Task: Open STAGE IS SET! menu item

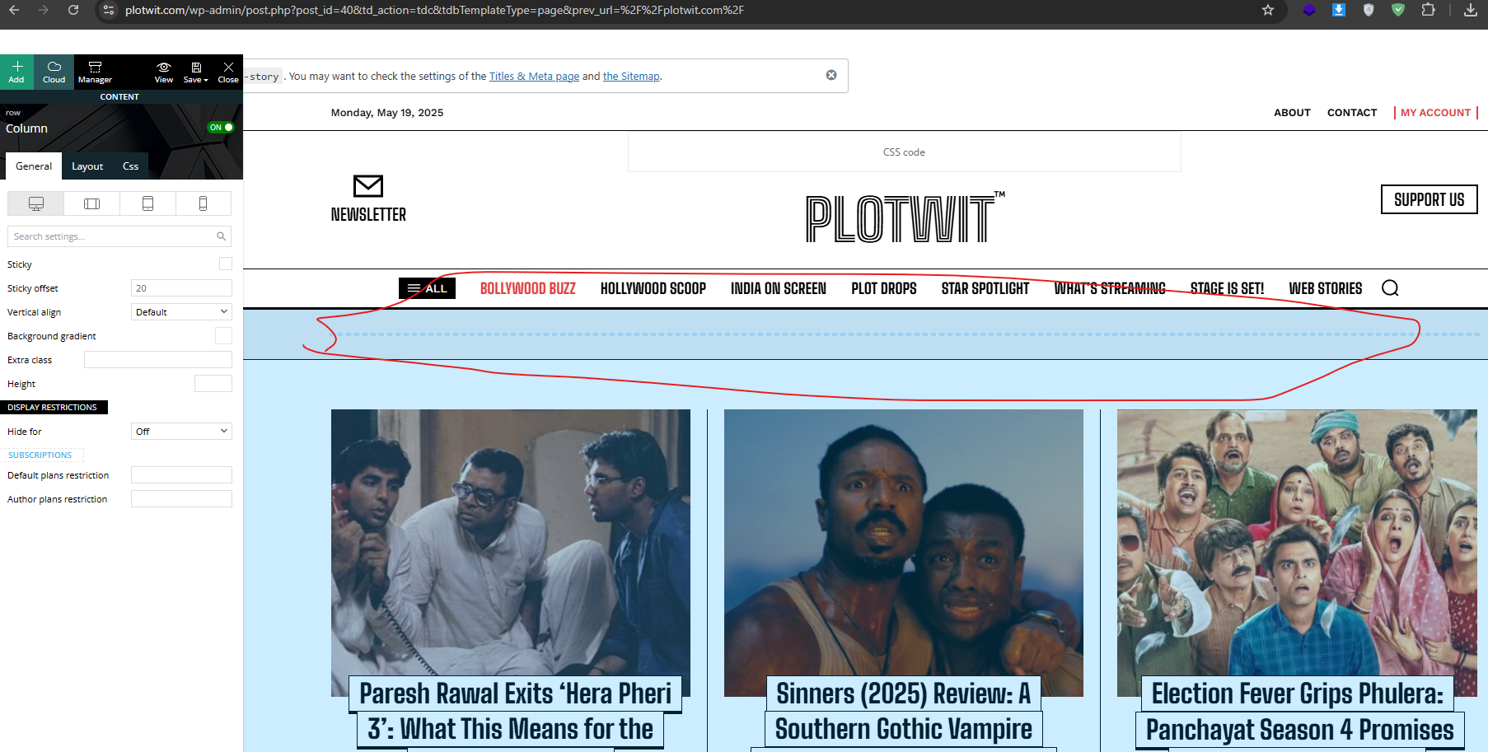Action: pyautogui.click(x=1228, y=289)
